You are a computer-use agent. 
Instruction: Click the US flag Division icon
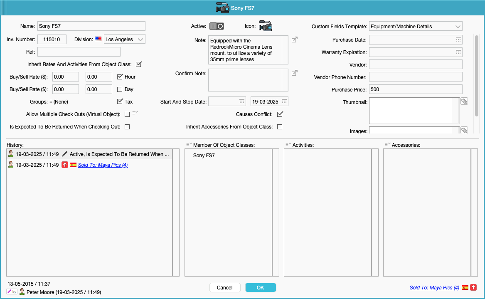tap(98, 39)
